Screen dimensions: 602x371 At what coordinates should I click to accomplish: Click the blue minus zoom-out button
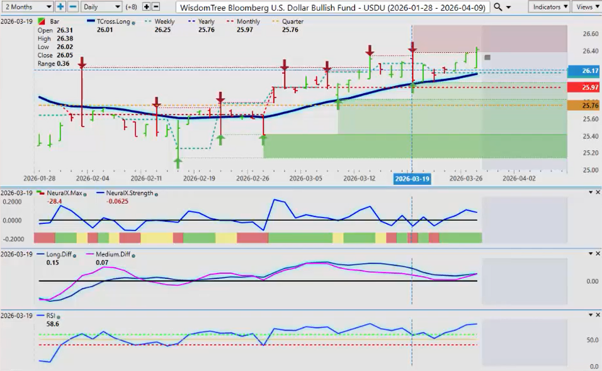click(73, 7)
